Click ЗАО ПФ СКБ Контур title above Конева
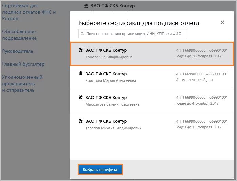This screenshot has height=181, width=237. [106, 50]
